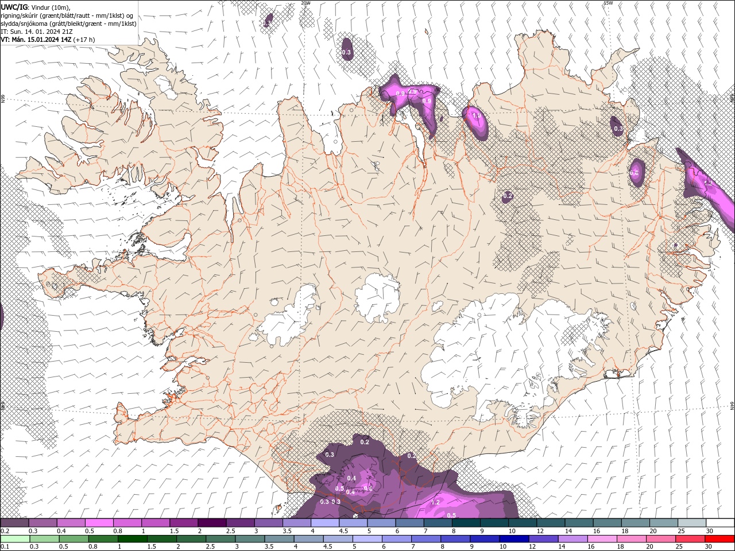Click the 'rigning/skúrir' legend description line
Image resolution: width=735 pixels, height=551 pixels.
[67, 15]
